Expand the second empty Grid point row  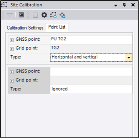click(x=12, y=81)
